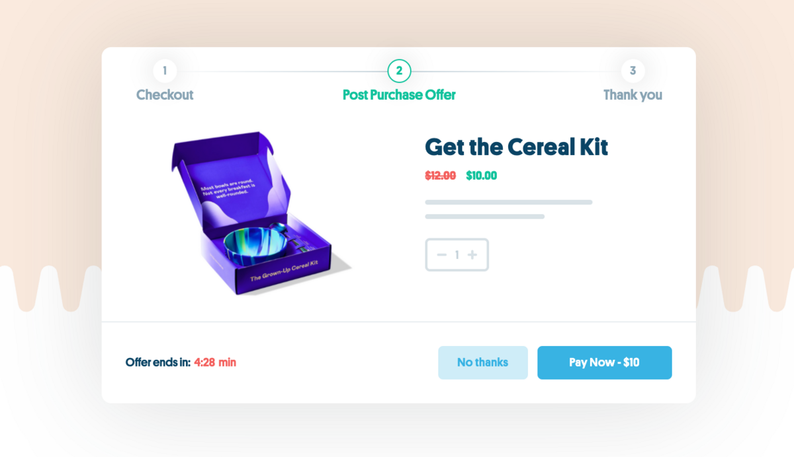Select the step 2 circle indicator

399,71
